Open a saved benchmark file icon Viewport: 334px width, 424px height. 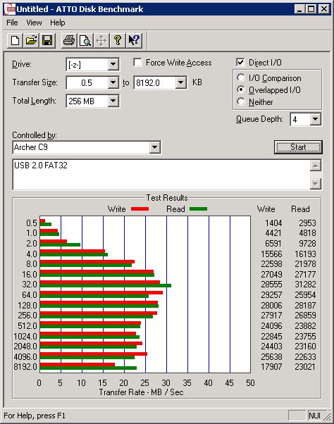click(x=31, y=41)
